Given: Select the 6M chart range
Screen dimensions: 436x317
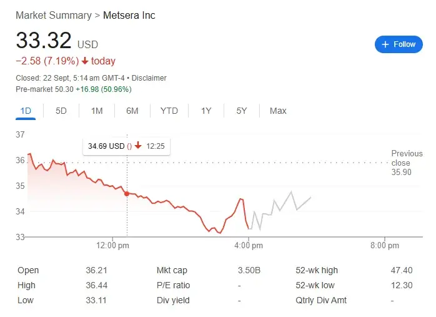Looking at the screenshot, I should click(132, 111).
